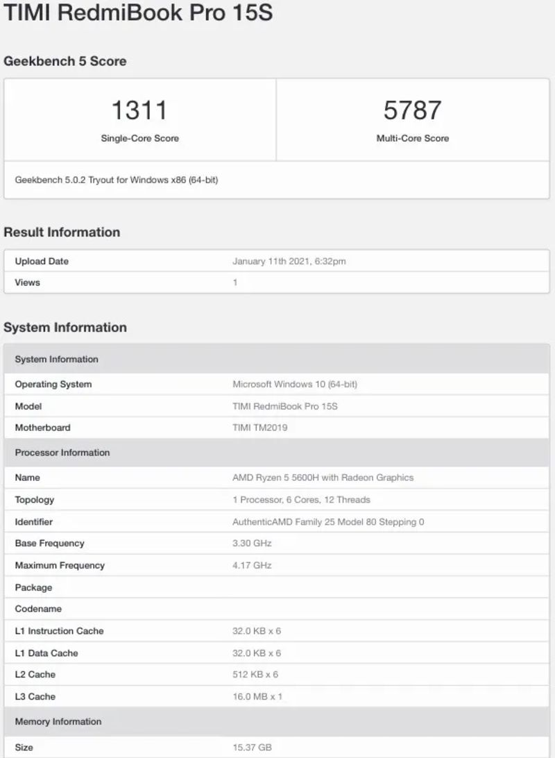Click the large 'System Information' section heading
555x758 pixels.
(65, 327)
